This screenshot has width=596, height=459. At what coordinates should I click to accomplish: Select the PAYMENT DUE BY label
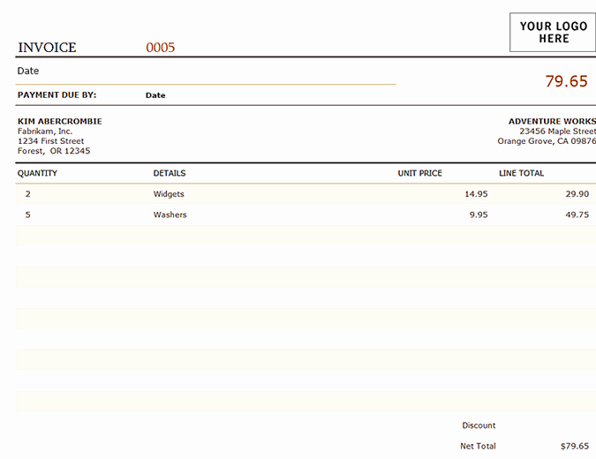coord(57,95)
